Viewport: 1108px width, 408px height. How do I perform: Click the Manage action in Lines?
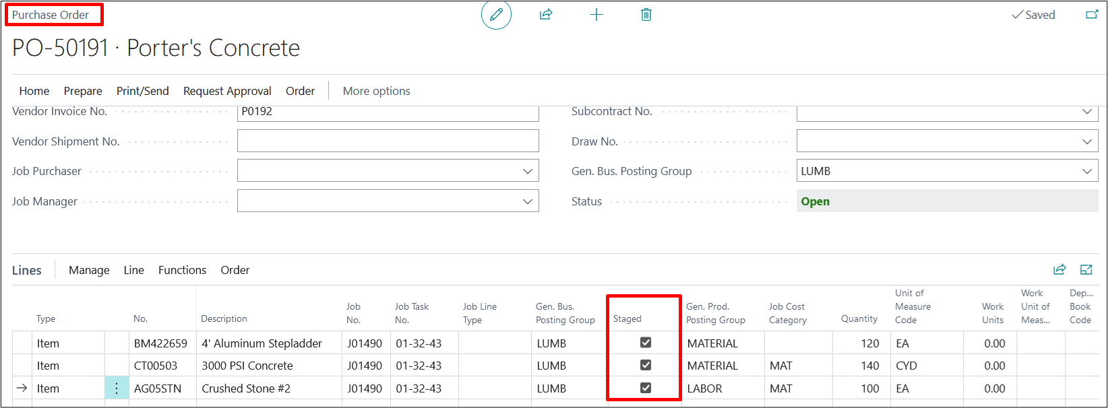(x=89, y=270)
